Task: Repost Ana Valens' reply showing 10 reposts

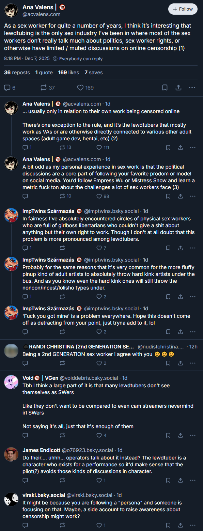Action: [x=65, y=196]
